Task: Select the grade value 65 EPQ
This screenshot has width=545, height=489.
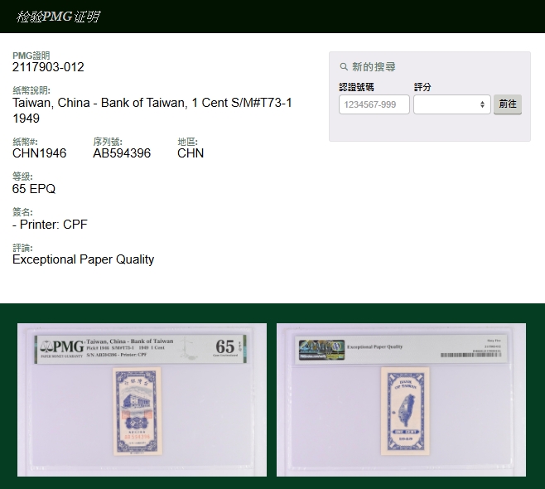Action: click(34, 189)
